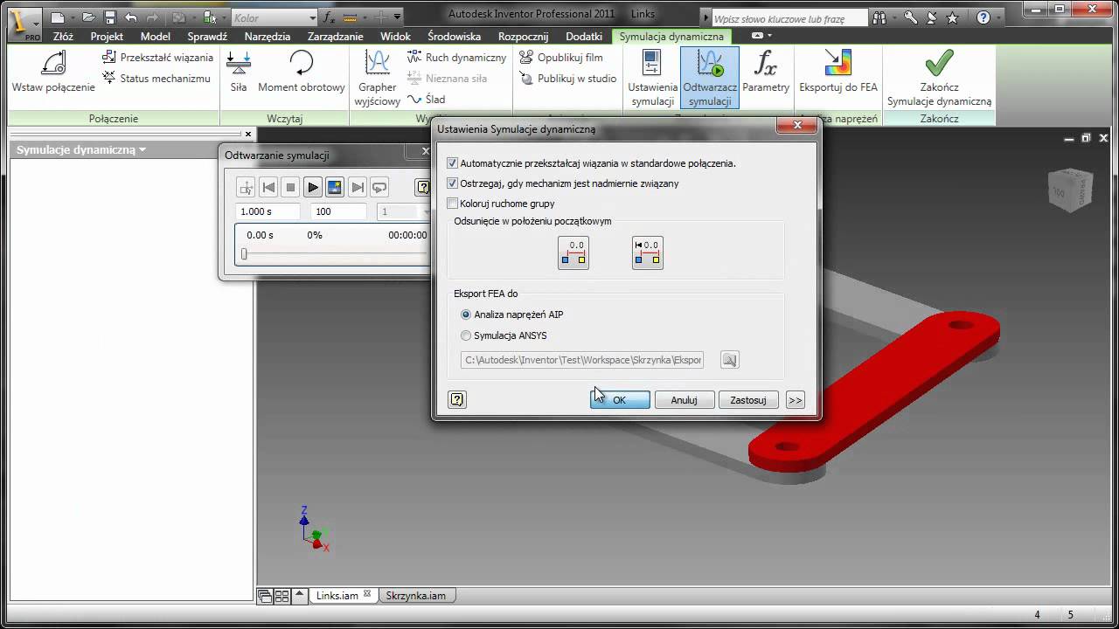Click the first offset 0.0 icon button
This screenshot has width=1119, height=629.
click(573, 253)
